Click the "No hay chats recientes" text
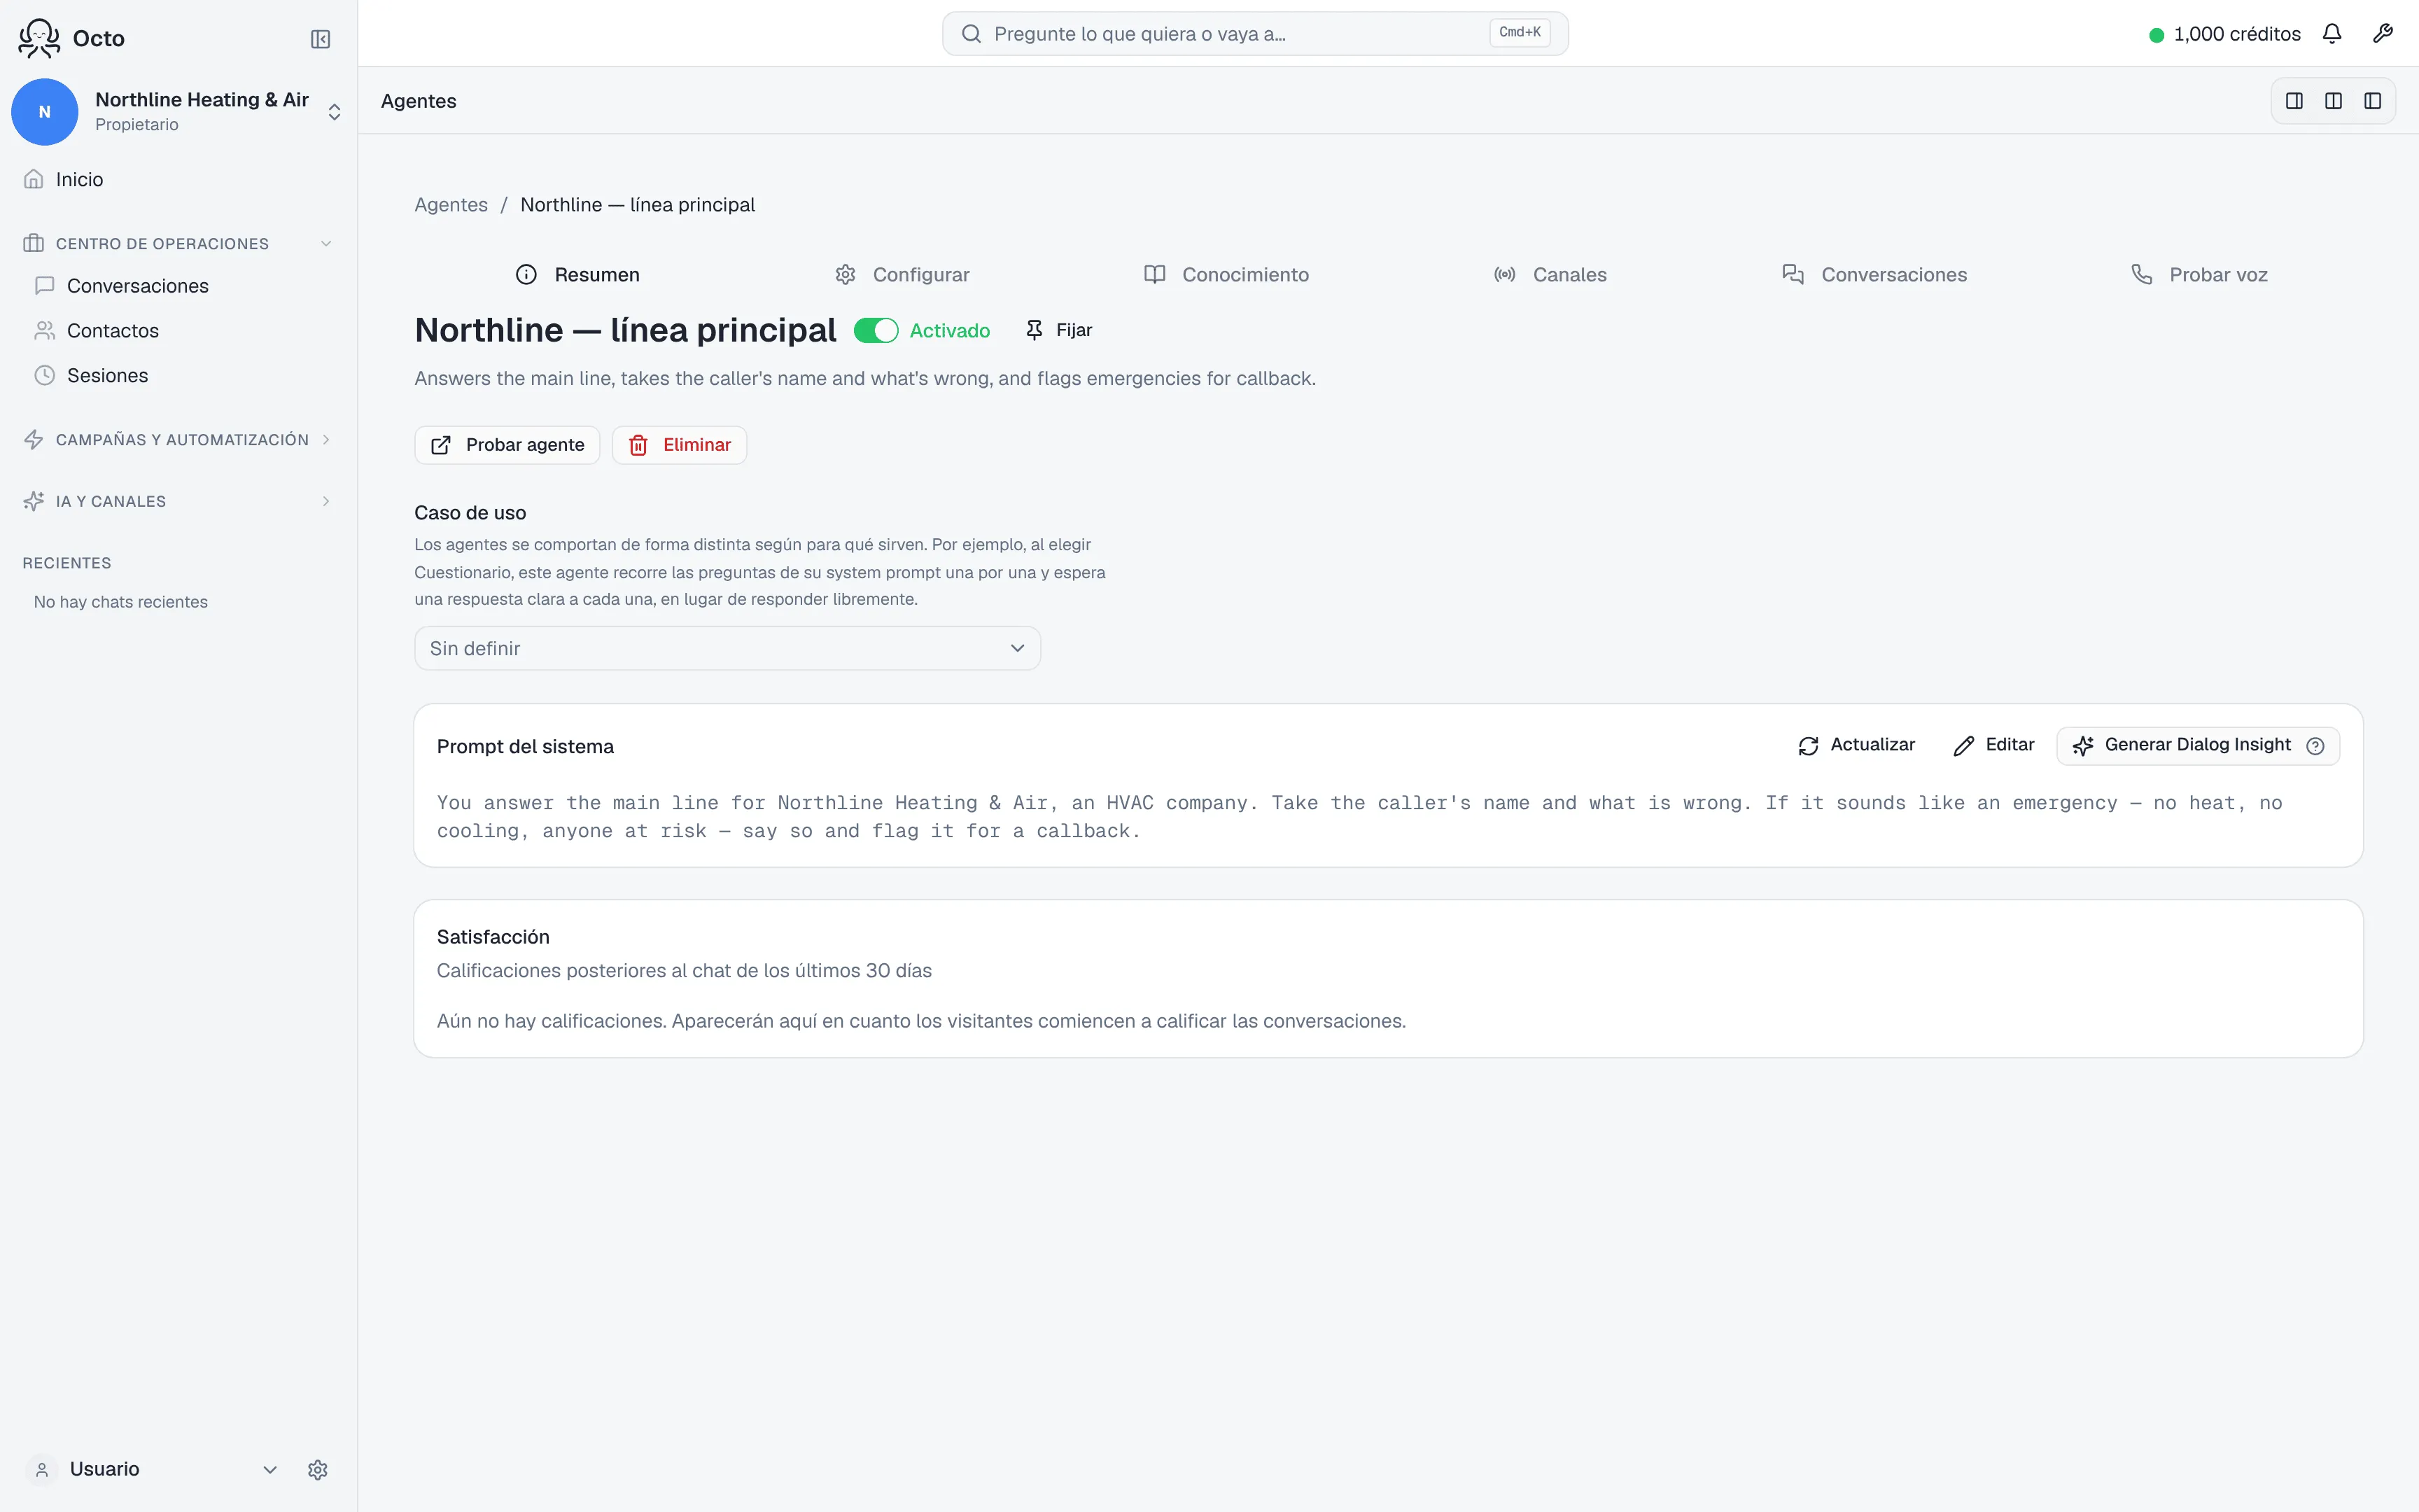2419x1512 pixels. pyautogui.click(x=121, y=602)
